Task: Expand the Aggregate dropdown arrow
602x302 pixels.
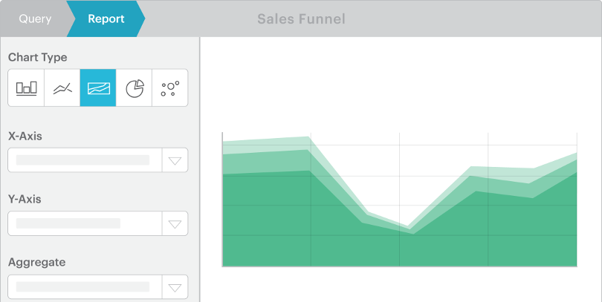Action: click(x=175, y=287)
